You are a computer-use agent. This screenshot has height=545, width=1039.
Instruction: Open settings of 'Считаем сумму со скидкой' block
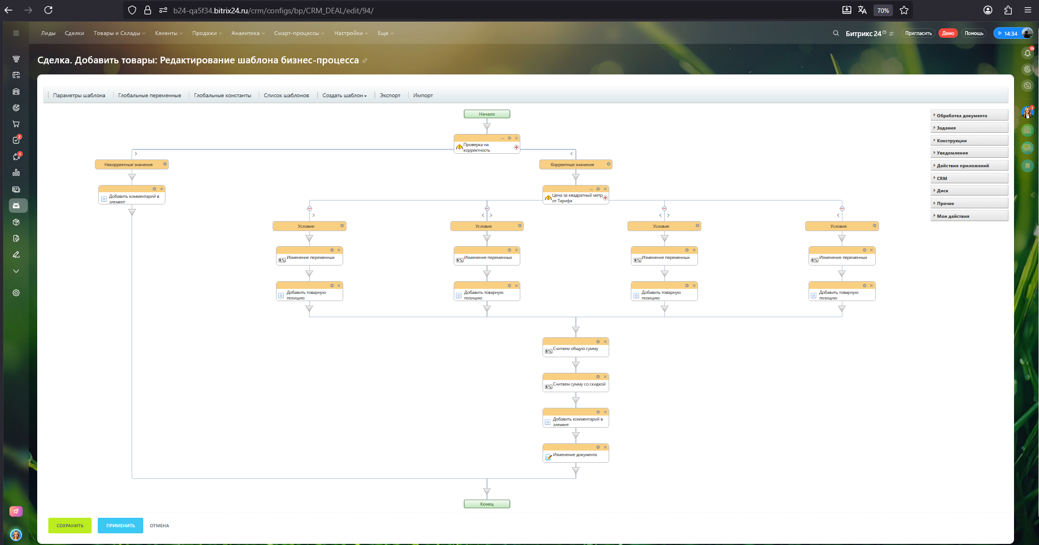pos(598,377)
